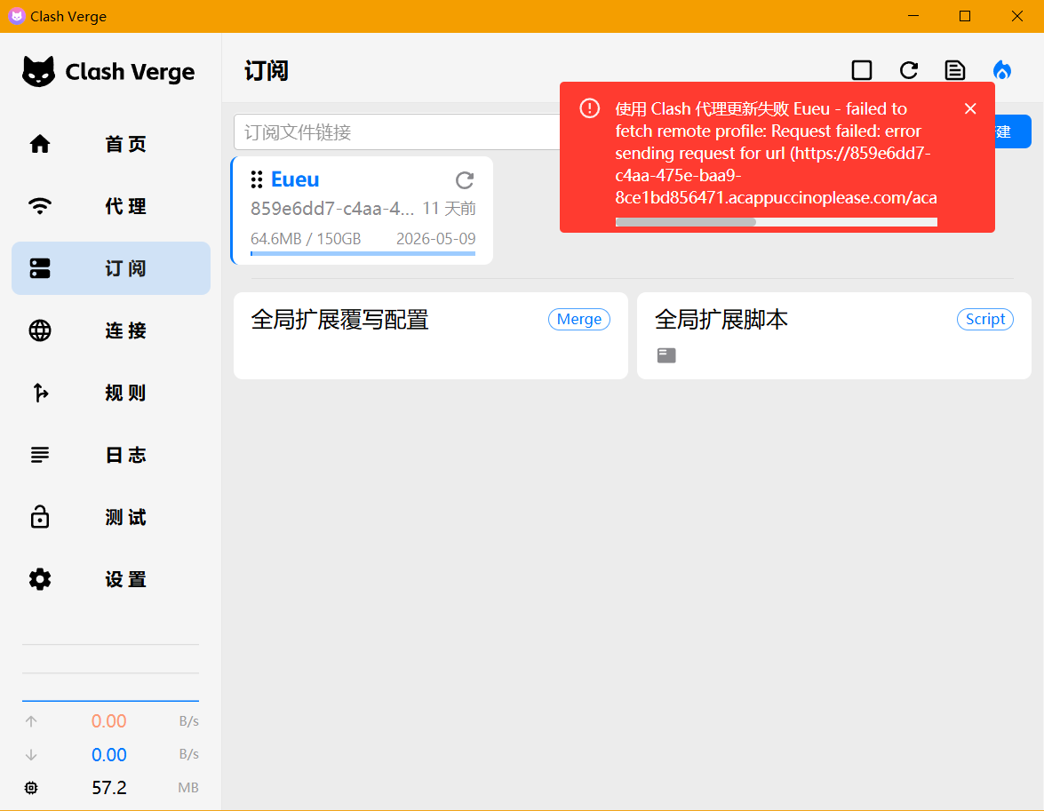
Task: Click the small file icon under 全局扩展脚本
Action: coord(666,355)
